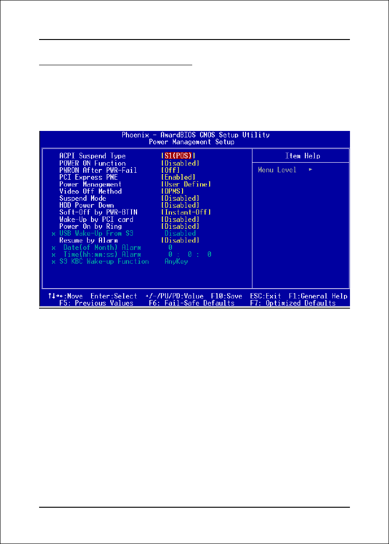389x544 pixels.
Task: Select Soft-Off by PWR-BTTN Instant-Off value
Action: pos(186,212)
